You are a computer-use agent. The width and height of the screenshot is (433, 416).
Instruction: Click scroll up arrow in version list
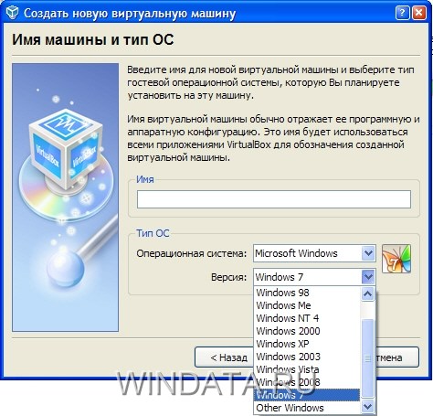(x=368, y=293)
